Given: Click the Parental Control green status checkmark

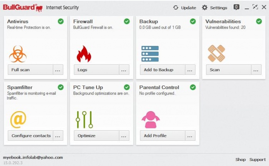Looking at the screenshot, I should click(193, 87).
